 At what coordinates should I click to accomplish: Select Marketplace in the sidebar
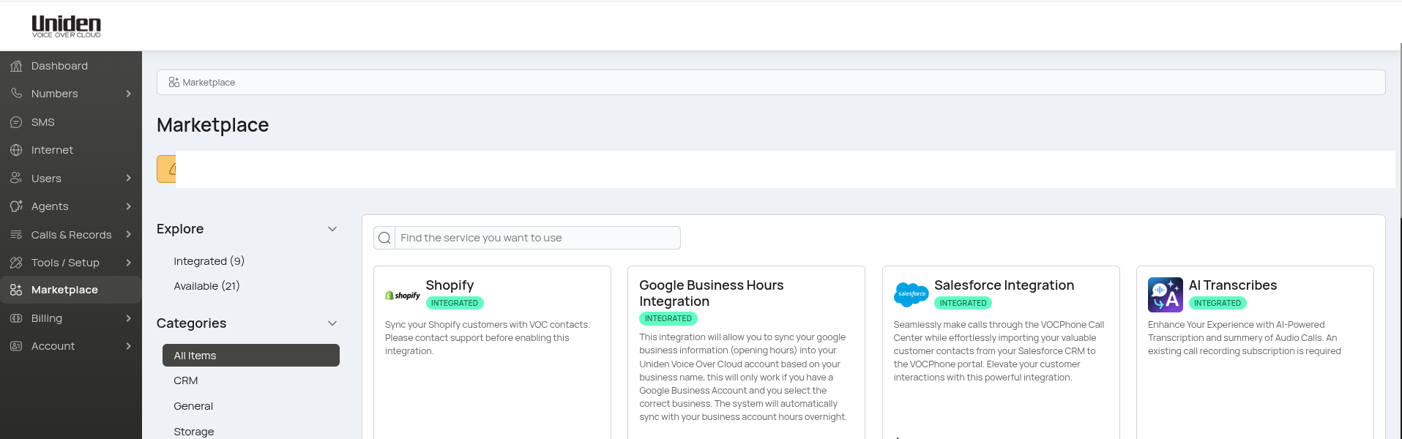(x=71, y=290)
